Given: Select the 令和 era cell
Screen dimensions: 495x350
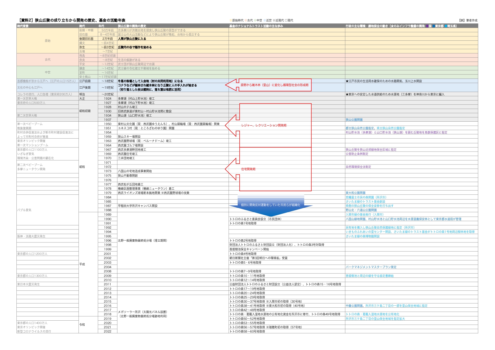Looking at the screenshot, I should click(x=82, y=325).
